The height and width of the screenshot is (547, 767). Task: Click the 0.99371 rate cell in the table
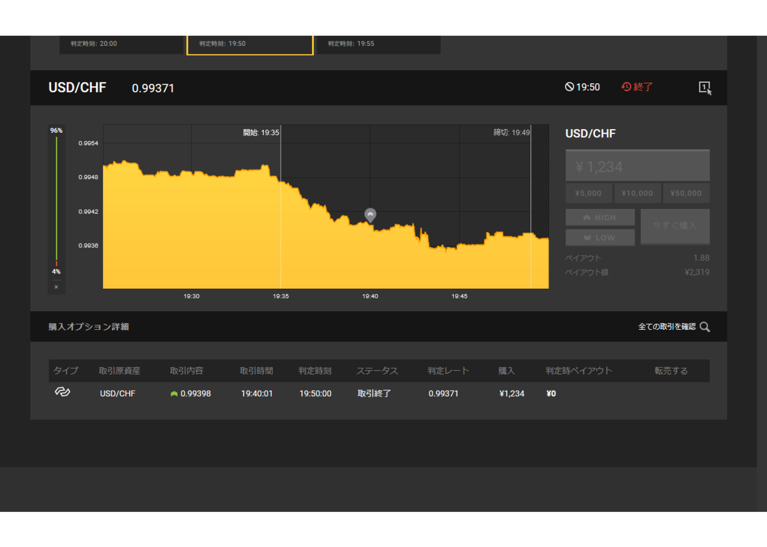click(x=444, y=394)
